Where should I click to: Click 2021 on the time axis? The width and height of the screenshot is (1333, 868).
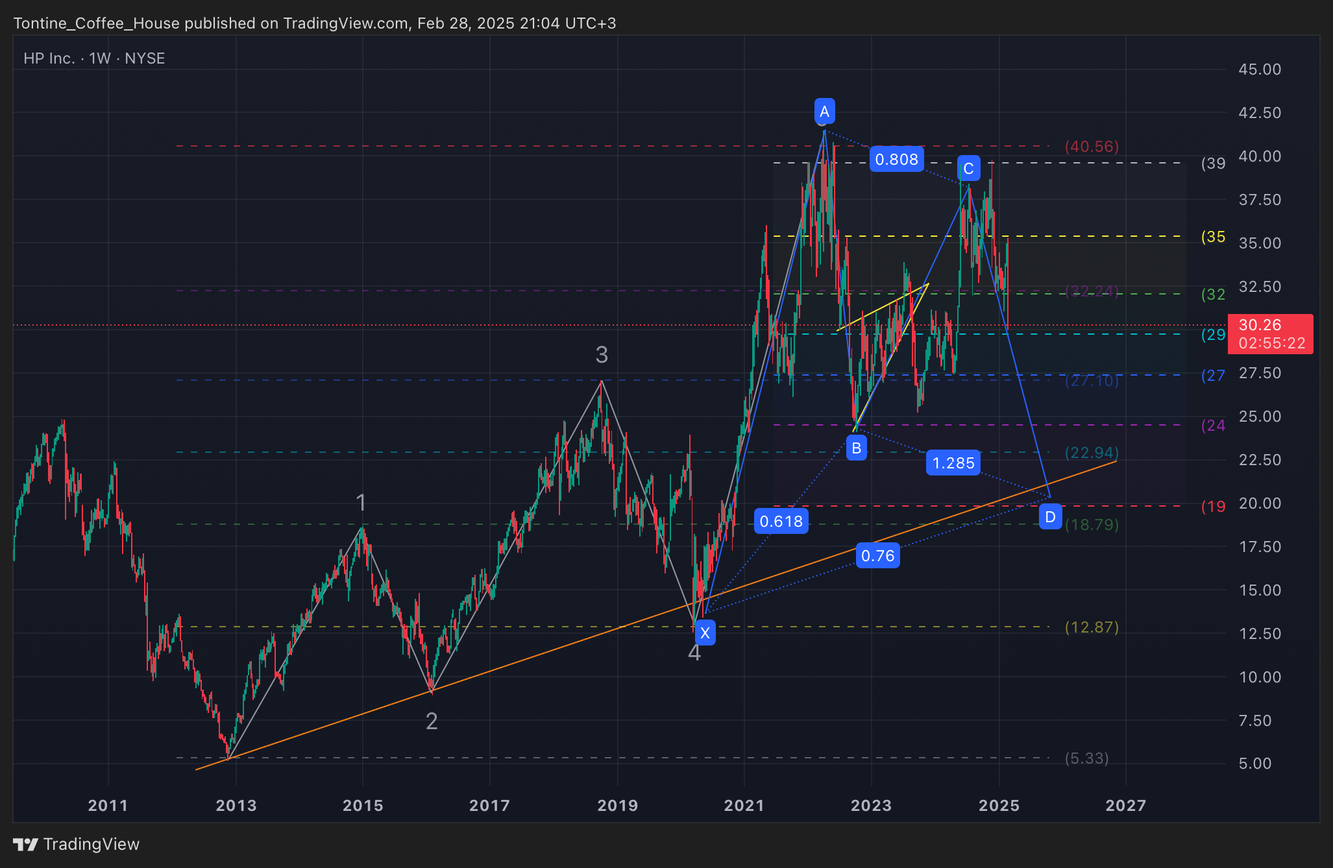coord(744,806)
